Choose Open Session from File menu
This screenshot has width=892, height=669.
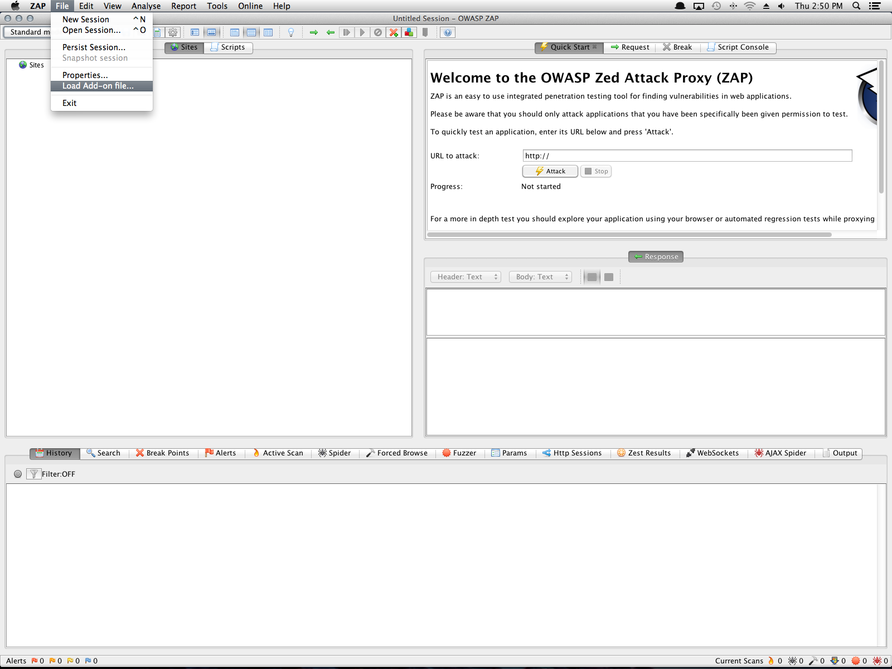point(101,30)
